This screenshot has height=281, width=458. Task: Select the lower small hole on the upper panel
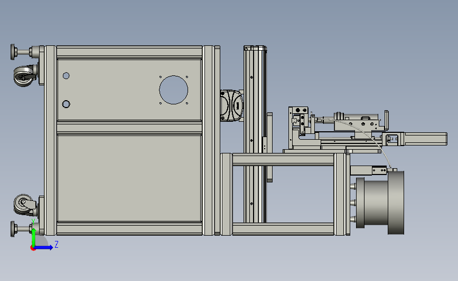coord(66,104)
